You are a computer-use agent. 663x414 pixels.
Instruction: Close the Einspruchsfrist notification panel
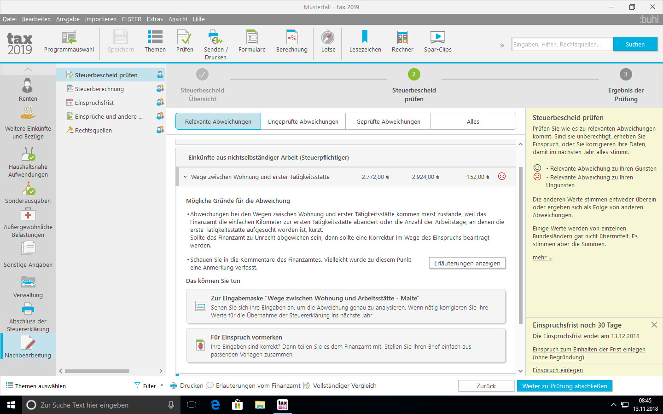pyautogui.click(x=654, y=325)
